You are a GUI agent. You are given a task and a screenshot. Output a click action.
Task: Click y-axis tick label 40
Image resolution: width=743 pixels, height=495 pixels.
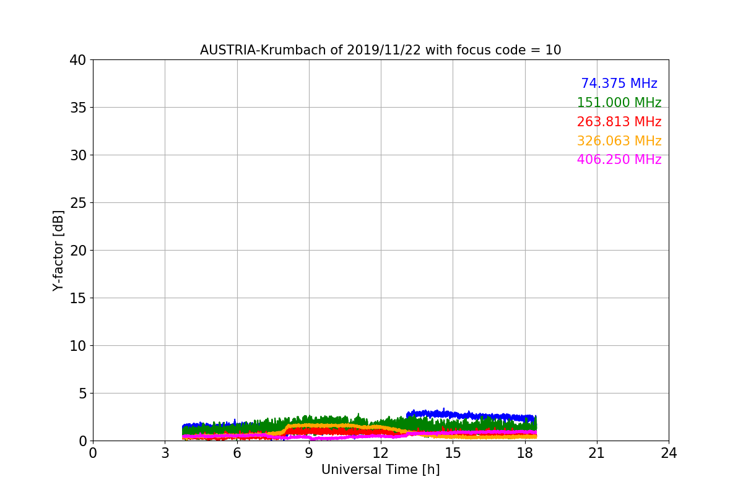tap(78, 60)
